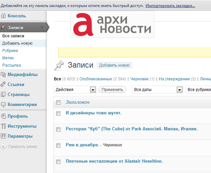This screenshot has width=211, height=173.
Task: Click the Параметры settings icon
Action: (x=3, y=136)
